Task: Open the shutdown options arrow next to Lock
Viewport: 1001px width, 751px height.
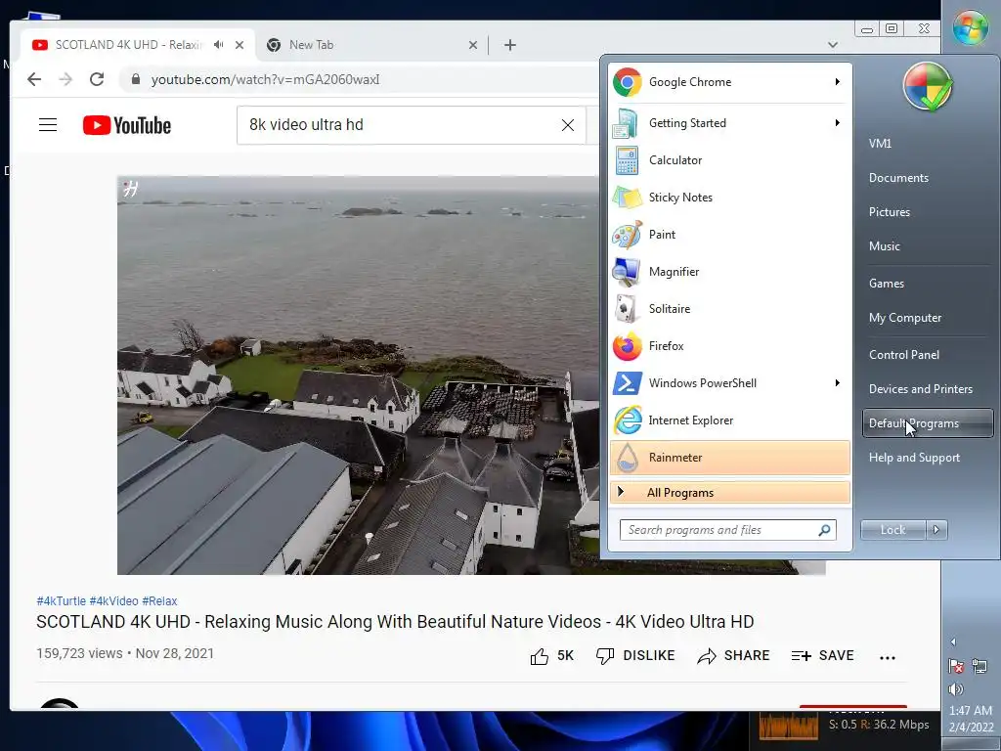Action: 936,529
